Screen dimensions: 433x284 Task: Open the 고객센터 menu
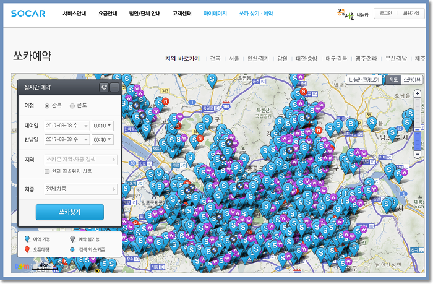[182, 13]
